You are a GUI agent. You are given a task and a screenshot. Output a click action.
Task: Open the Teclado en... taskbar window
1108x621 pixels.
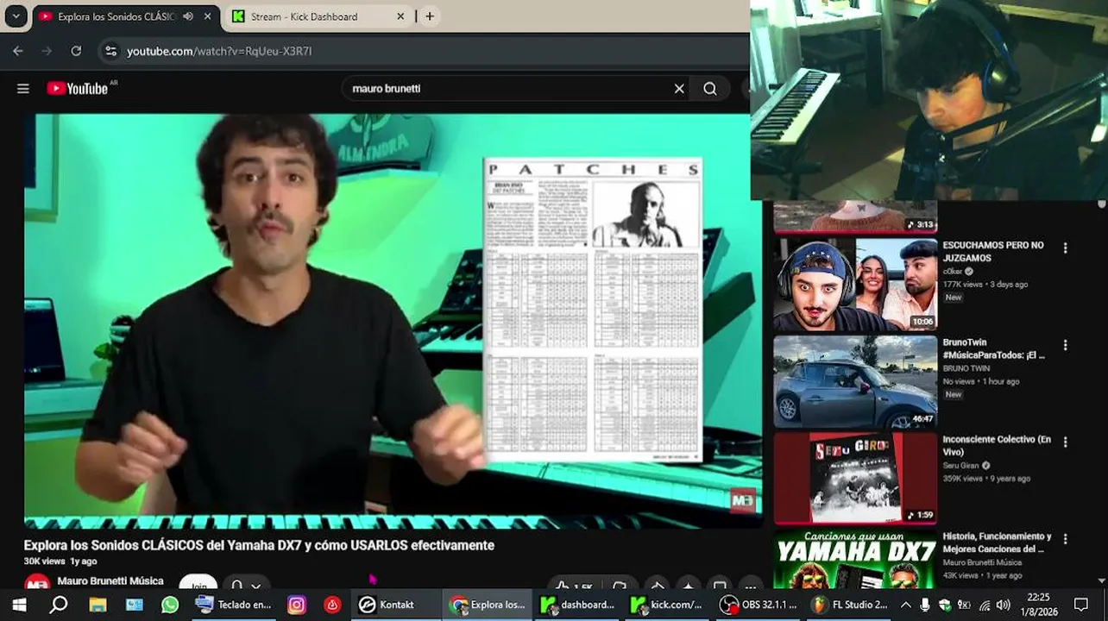point(233,605)
